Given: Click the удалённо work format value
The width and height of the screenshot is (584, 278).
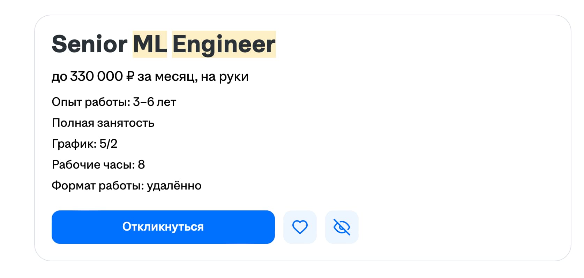Looking at the screenshot, I should (174, 186).
